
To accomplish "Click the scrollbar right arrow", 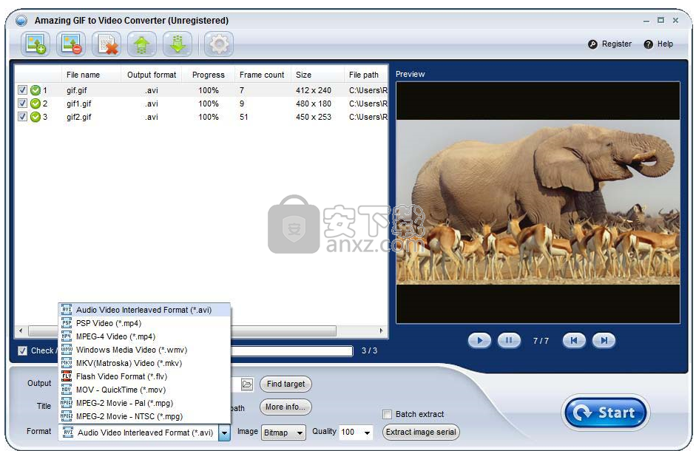I will coord(381,330).
